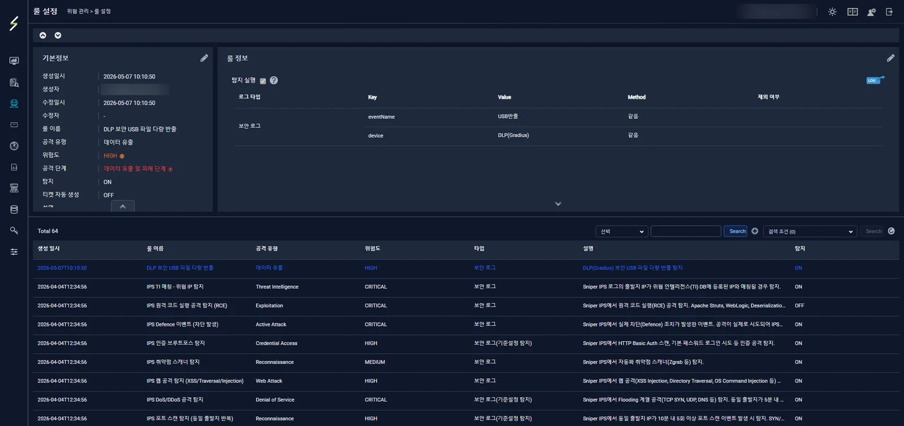Open the threat management robot icon in sidebar
Viewport: 904px width, 426px height.
(14, 103)
